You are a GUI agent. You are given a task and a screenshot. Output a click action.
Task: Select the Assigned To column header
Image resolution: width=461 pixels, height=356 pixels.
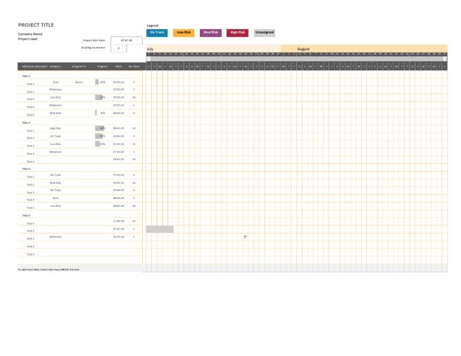(79, 67)
